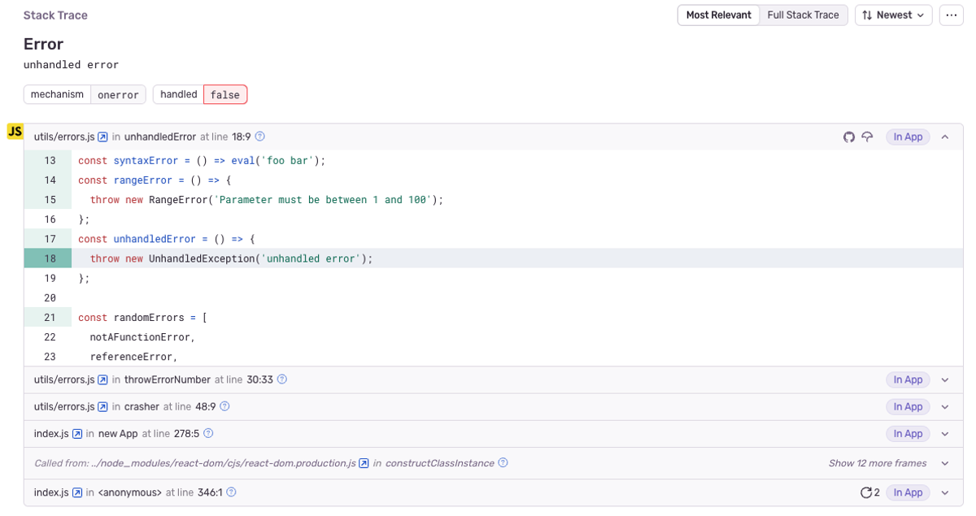Click utils/errors.js filename in throwErrorNumber frame
This screenshot has height=516, width=976.
[x=64, y=379]
